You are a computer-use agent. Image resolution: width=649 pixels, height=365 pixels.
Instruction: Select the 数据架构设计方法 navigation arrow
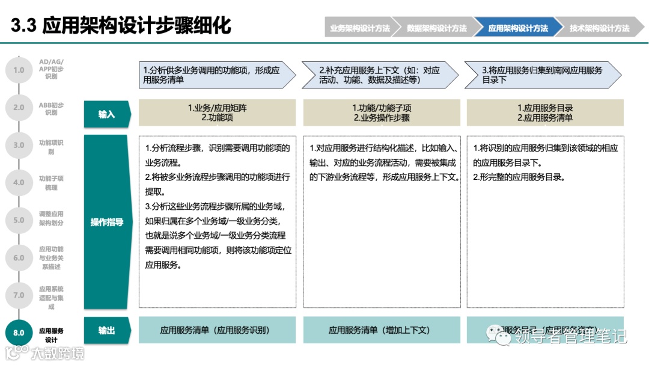(x=437, y=27)
